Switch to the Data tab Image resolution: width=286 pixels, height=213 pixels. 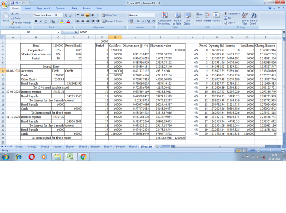(x=74, y=8)
